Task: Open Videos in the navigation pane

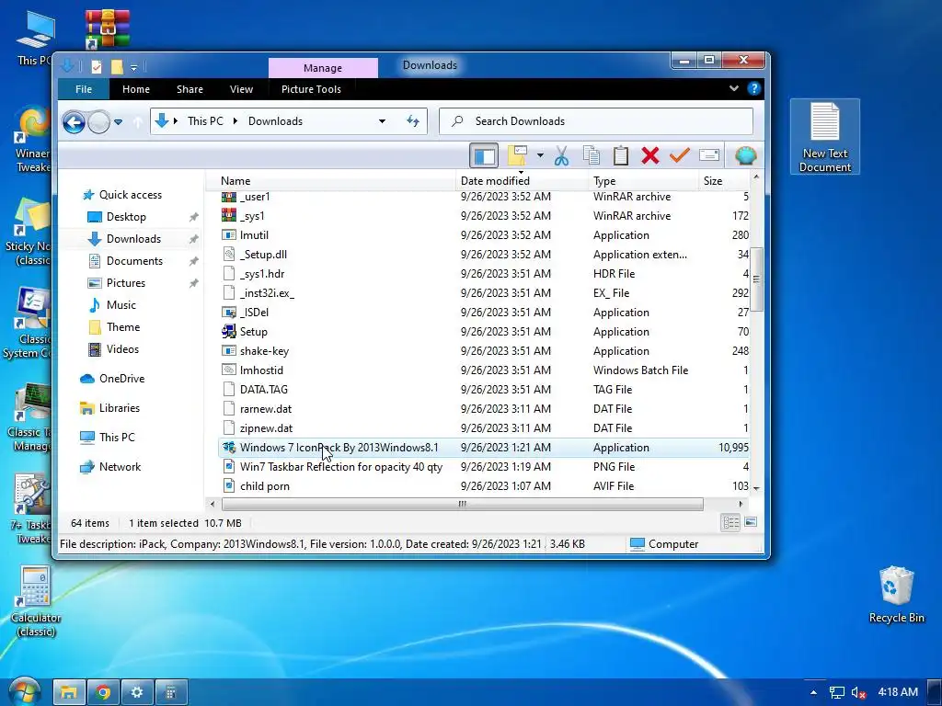Action: coord(122,348)
